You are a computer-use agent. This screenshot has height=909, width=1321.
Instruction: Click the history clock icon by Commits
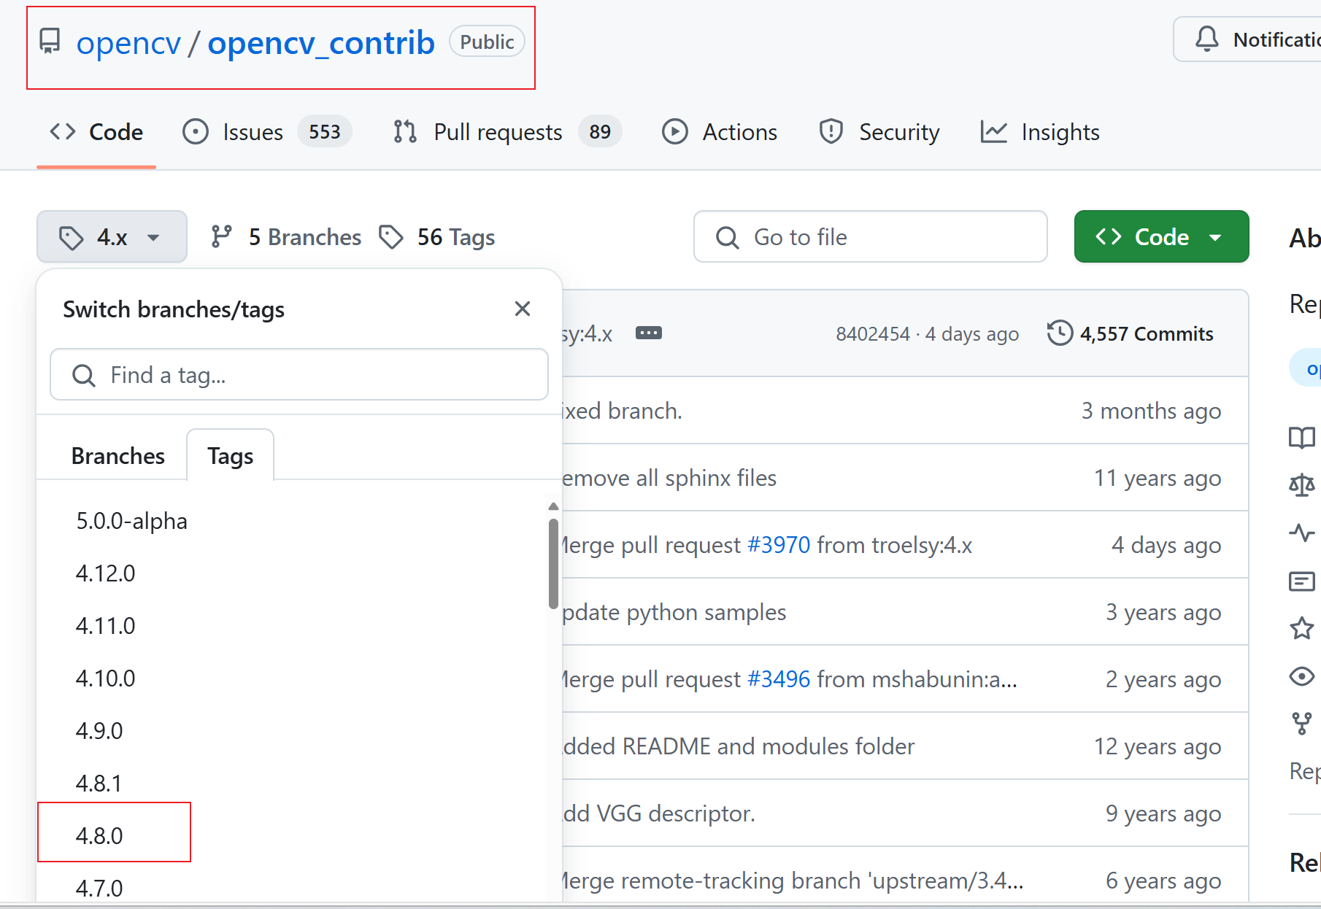point(1060,333)
